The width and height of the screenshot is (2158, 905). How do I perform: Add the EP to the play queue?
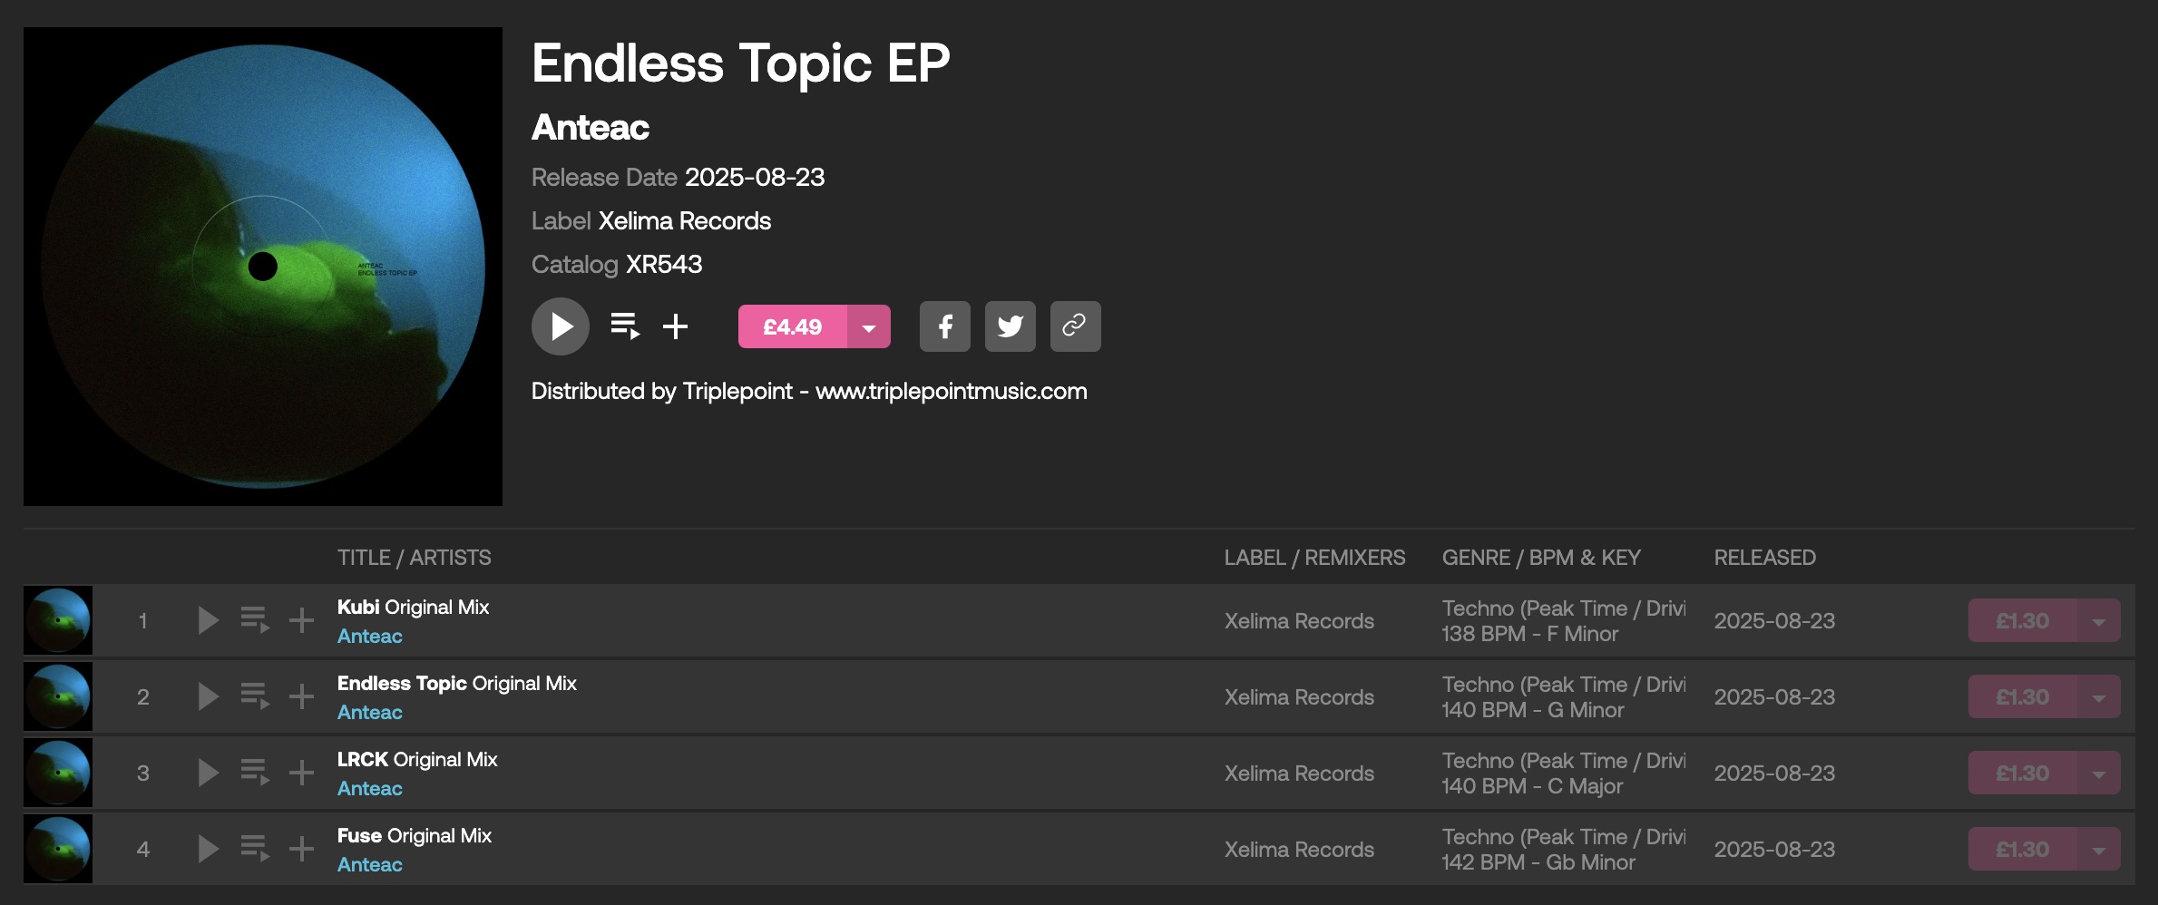coord(625,326)
